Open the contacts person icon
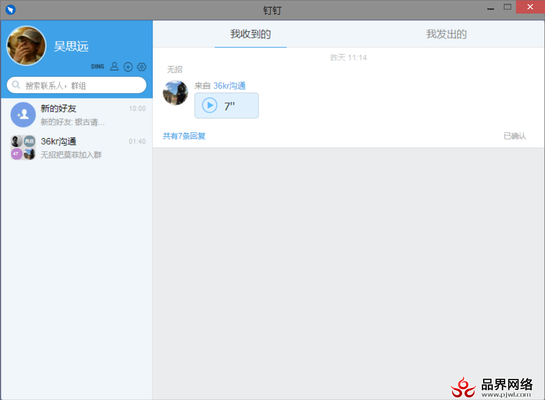545x400 pixels. 114,67
